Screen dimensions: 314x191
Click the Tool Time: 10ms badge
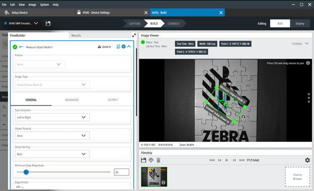(185, 44)
